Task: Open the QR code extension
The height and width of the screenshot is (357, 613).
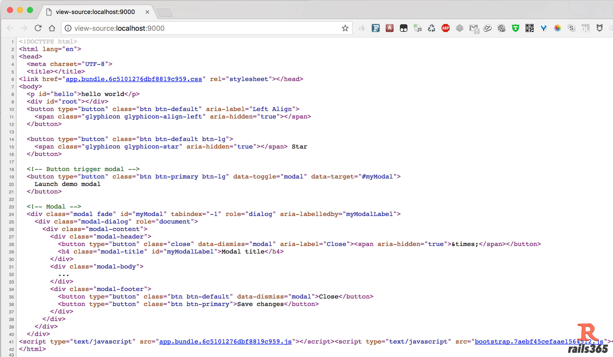Action: (529, 28)
